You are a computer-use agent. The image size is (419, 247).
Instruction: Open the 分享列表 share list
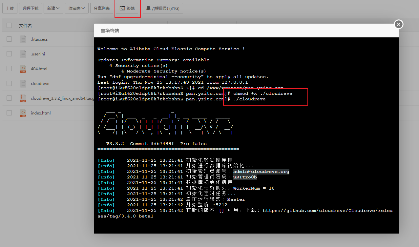[x=102, y=9]
